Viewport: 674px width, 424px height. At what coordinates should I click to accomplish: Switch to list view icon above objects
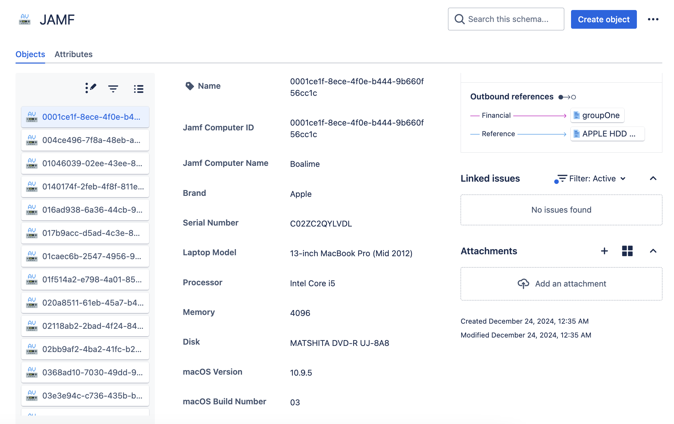pos(139,89)
